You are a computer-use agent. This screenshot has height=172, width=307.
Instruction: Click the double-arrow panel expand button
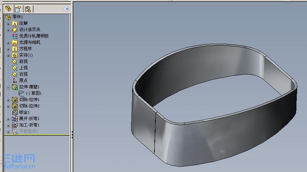(67, 9)
